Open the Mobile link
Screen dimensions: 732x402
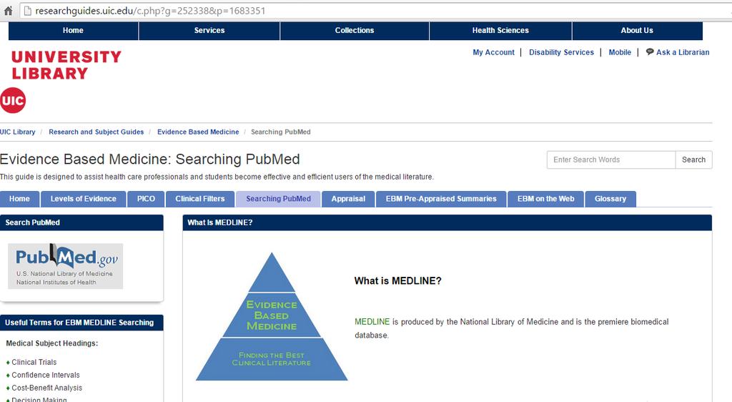click(620, 52)
